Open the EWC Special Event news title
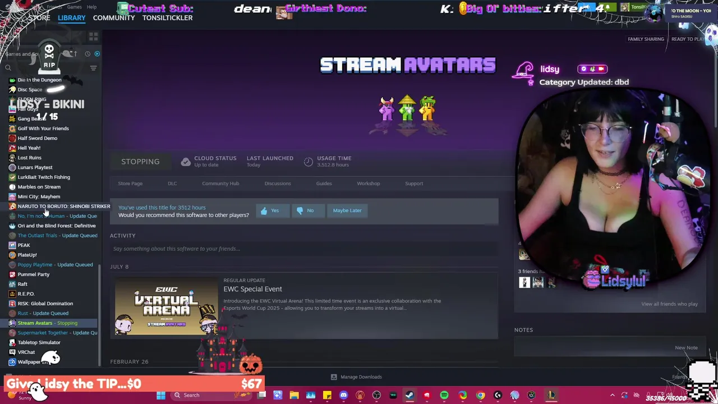Screen dimensions: 718x404 [x=252, y=289]
